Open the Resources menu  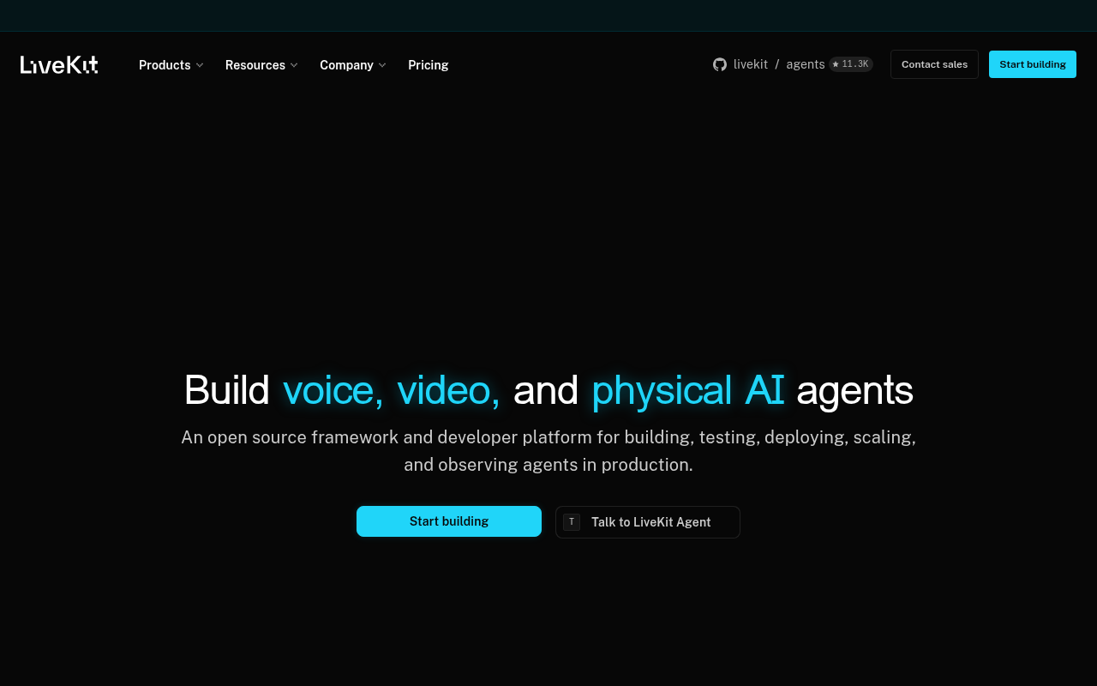[261, 65]
